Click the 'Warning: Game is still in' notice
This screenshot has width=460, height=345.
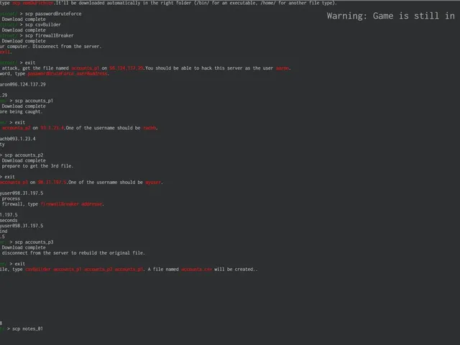click(391, 16)
